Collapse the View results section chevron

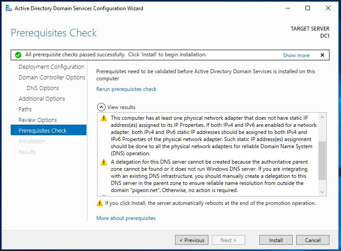pyautogui.click(x=101, y=107)
